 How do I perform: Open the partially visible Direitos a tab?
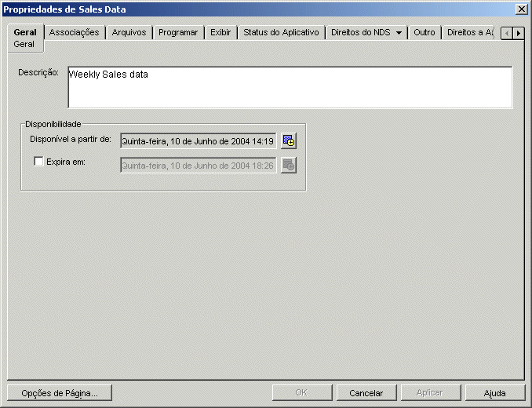[x=470, y=32]
